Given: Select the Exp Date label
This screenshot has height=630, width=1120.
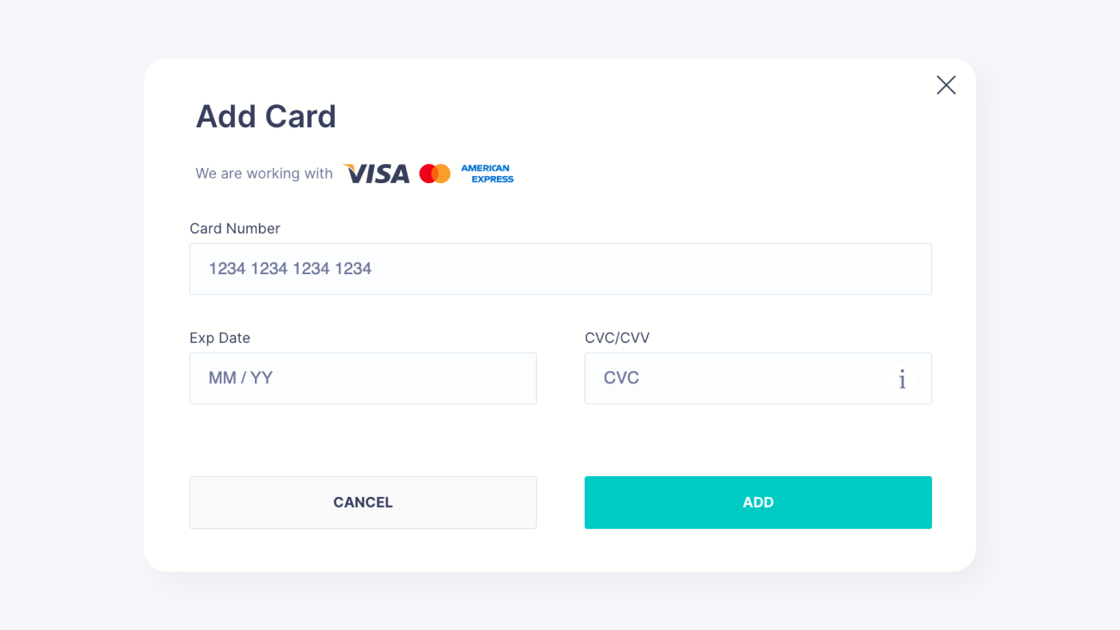Looking at the screenshot, I should pyautogui.click(x=219, y=338).
